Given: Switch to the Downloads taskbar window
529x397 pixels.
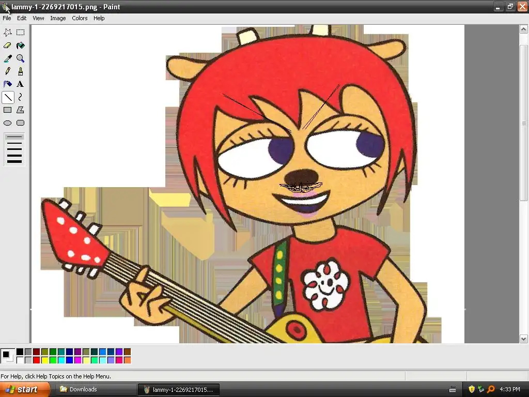Looking at the screenshot, I should 95,390.
